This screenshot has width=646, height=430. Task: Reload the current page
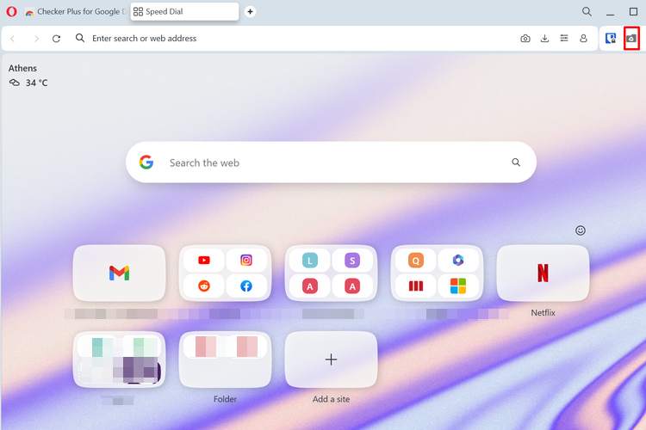[57, 38]
